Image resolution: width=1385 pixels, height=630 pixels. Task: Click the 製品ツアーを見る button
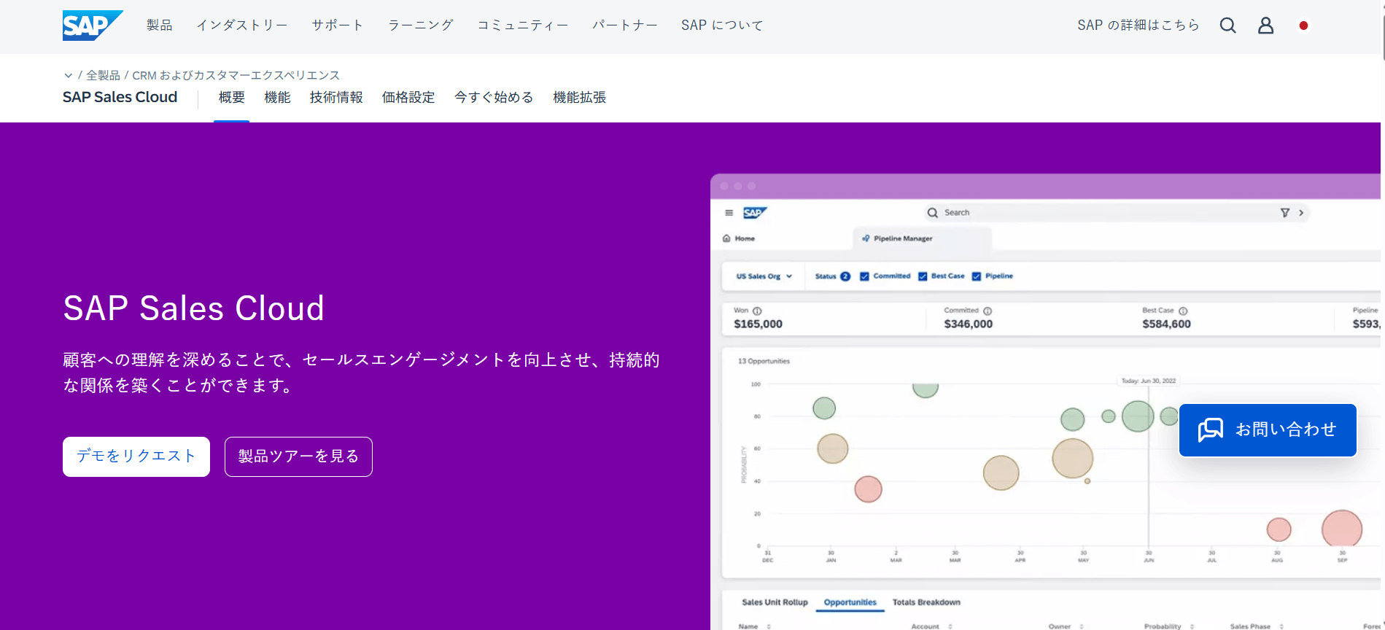coord(298,456)
